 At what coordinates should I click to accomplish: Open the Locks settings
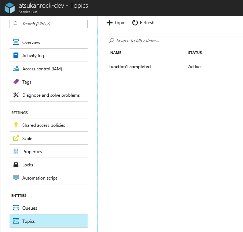[48, 165]
